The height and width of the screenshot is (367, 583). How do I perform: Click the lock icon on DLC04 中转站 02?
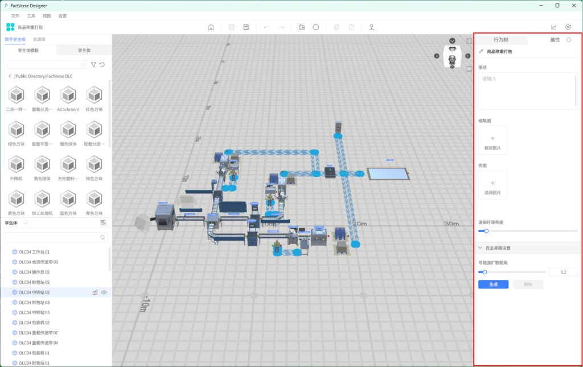(95, 292)
